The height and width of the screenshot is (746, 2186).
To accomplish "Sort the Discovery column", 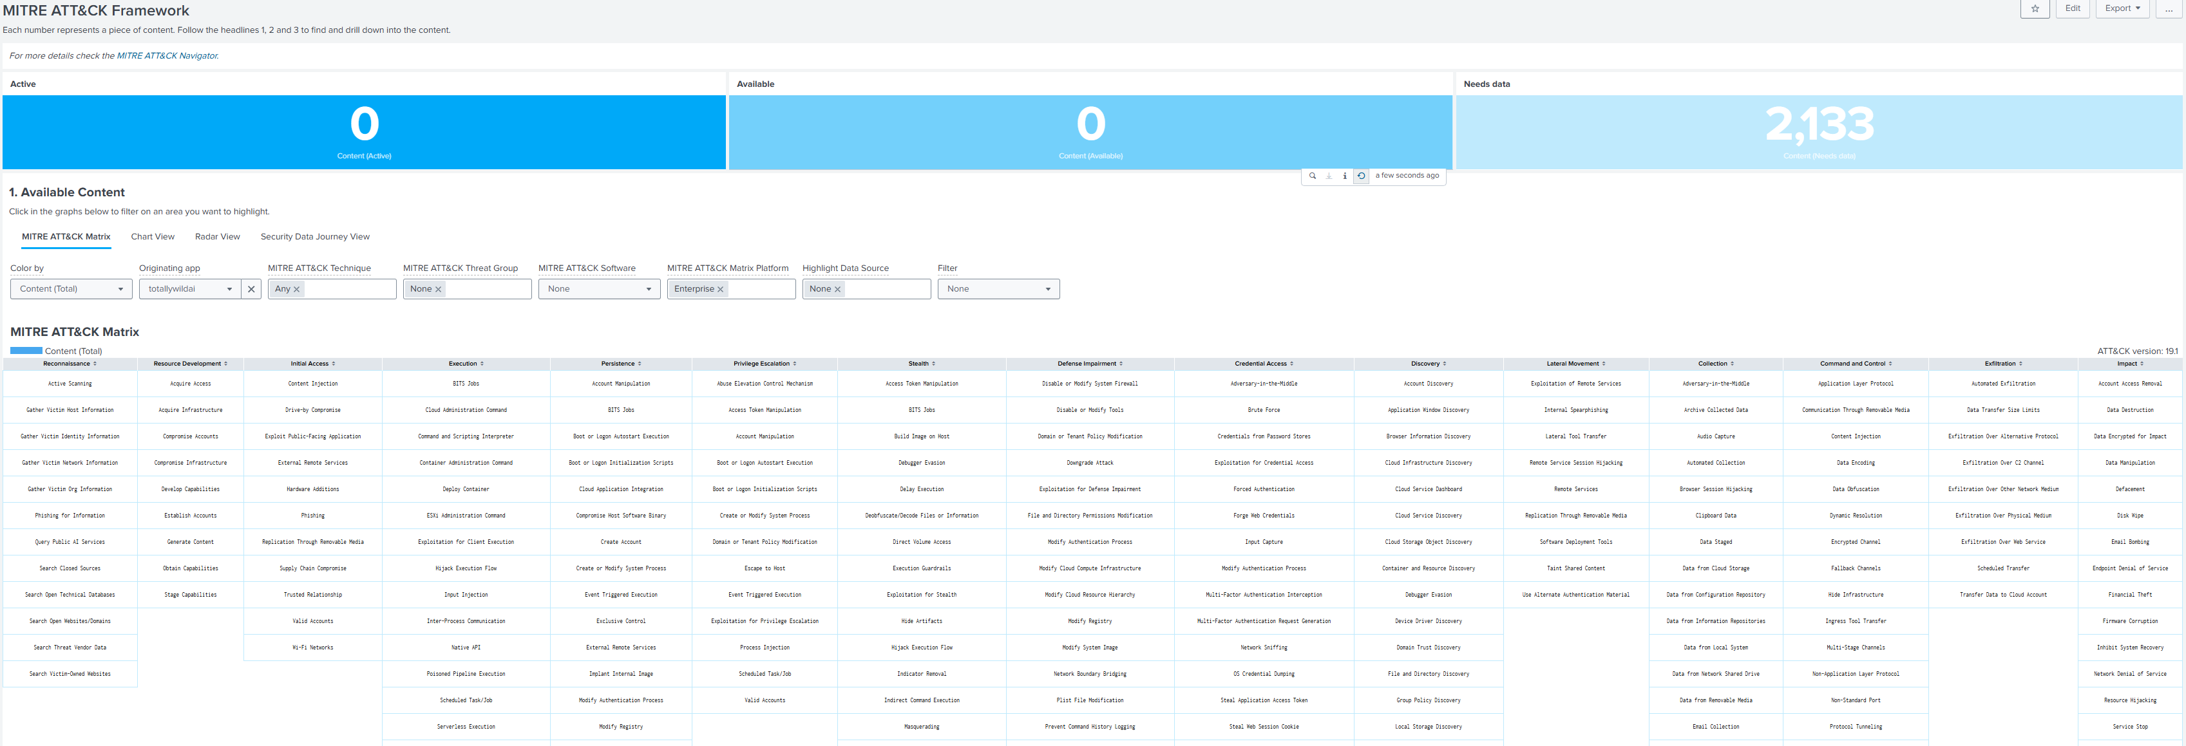I will 1444,364.
